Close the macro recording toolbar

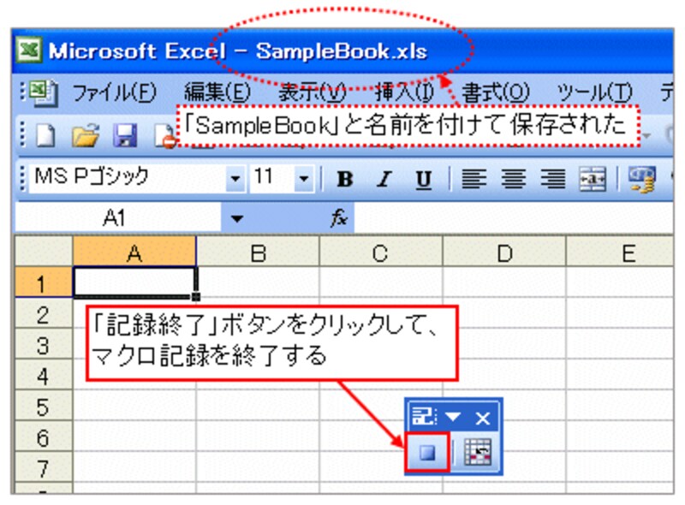click(483, 419)
